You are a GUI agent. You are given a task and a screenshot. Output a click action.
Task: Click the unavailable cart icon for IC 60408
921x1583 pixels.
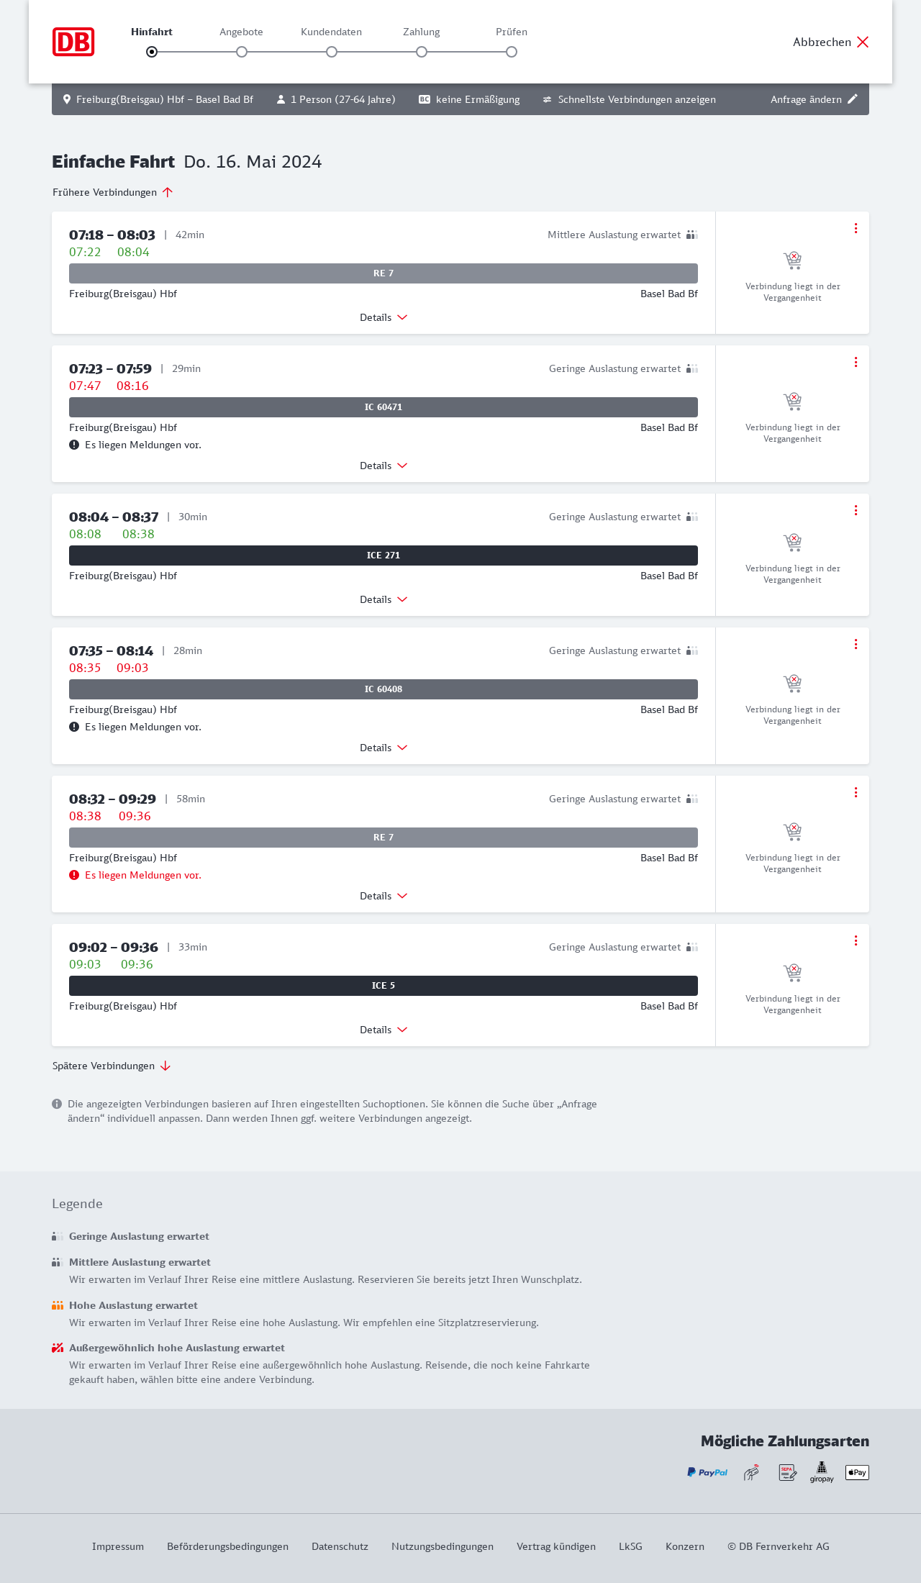pyautogui.click(x=792, y=682)
